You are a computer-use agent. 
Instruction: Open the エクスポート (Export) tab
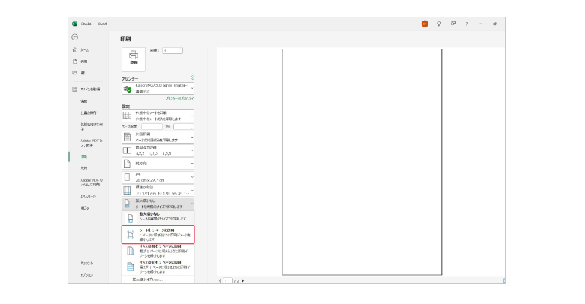coord(88,196)
